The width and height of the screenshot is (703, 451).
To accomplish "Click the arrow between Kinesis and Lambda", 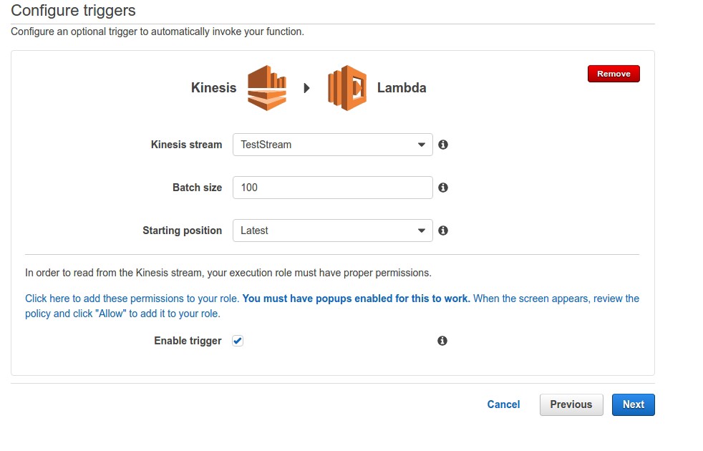I will [307, 89].
